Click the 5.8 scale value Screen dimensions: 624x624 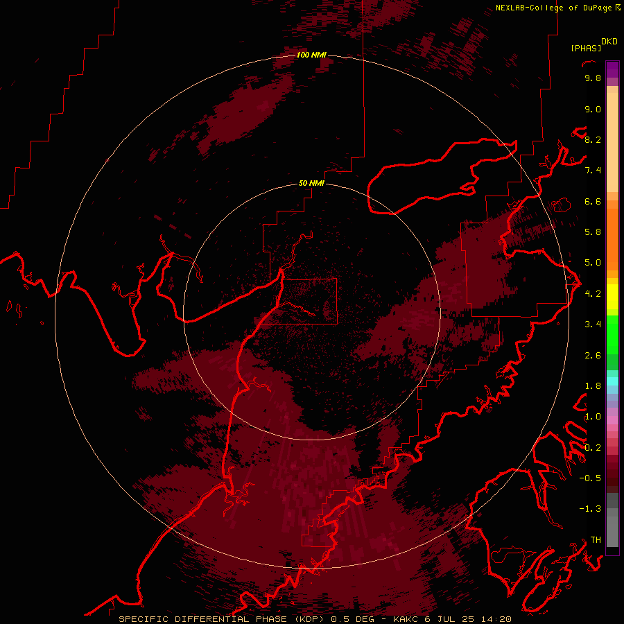point(593,232)
